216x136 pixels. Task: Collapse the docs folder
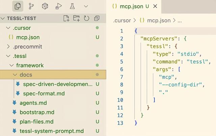coord(26,75)
